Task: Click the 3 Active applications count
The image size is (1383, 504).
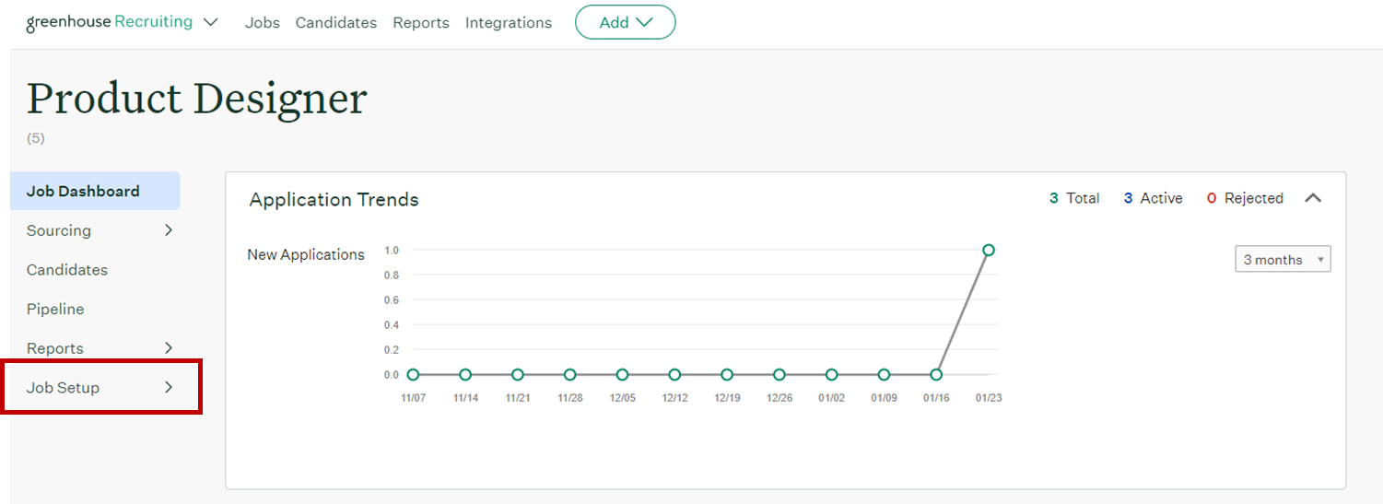Action: coord(1153,198)
